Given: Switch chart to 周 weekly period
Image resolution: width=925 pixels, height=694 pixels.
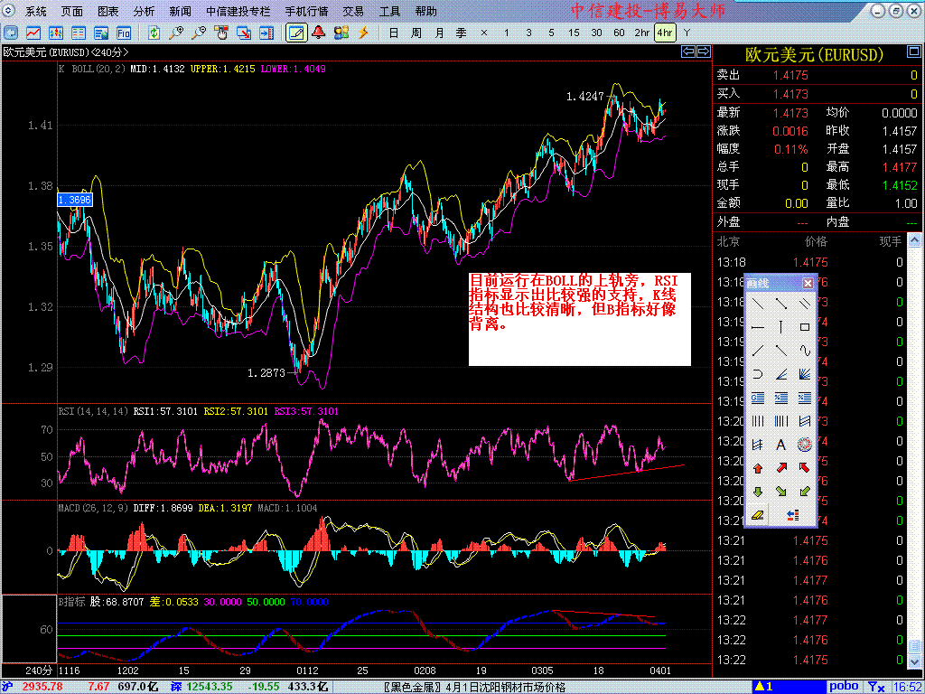Looking at the screenshot, I should coord(416,33).
